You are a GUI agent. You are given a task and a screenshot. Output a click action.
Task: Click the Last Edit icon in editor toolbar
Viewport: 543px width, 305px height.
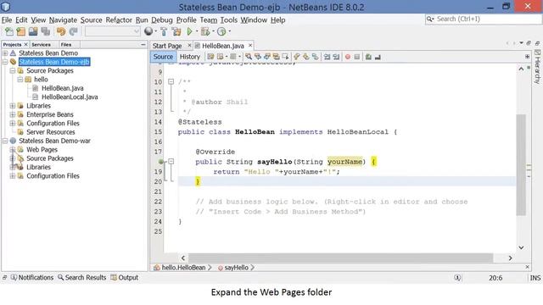pyautogui.click(x=210, y=57)
